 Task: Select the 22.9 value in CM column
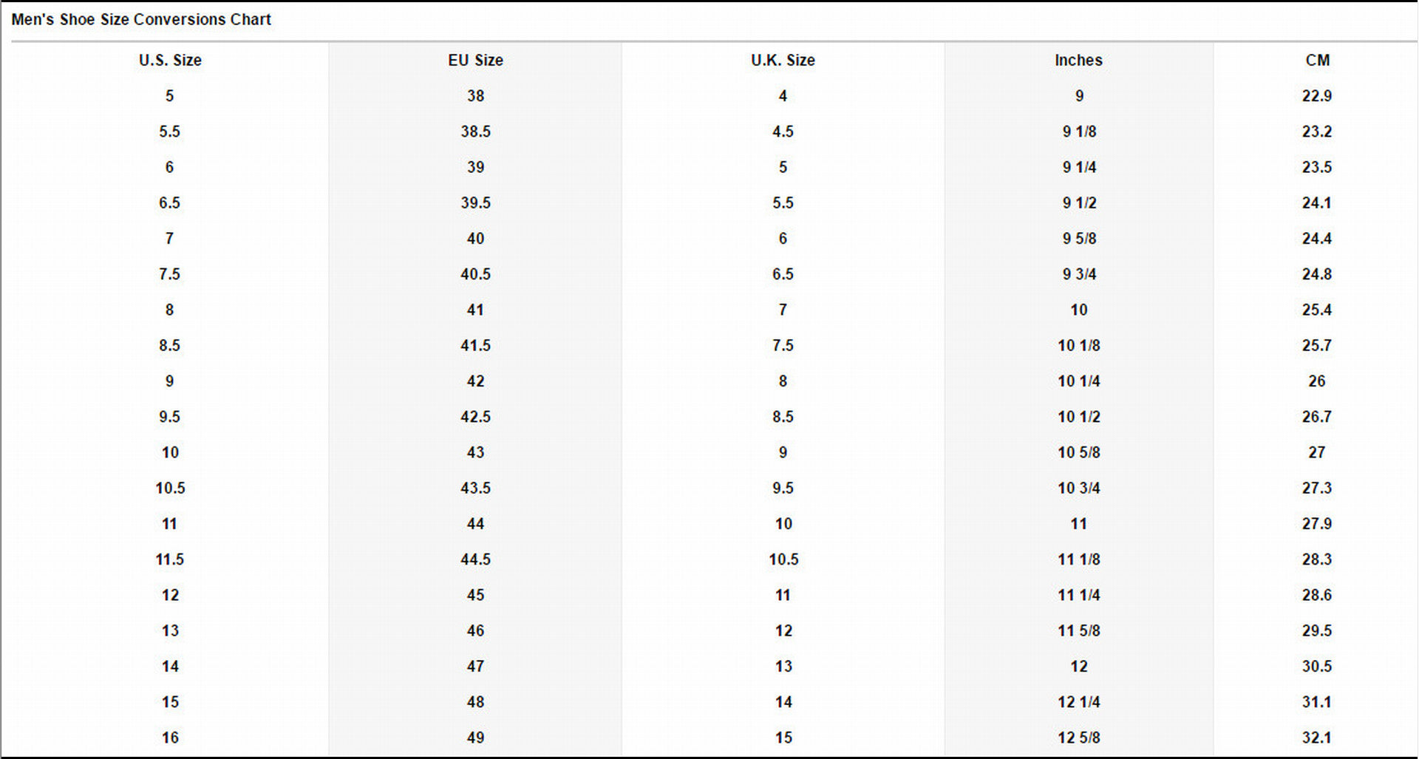(x=1317, y=96)
